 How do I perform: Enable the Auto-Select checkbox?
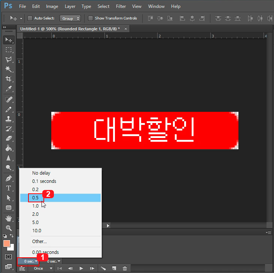[30, 18]
